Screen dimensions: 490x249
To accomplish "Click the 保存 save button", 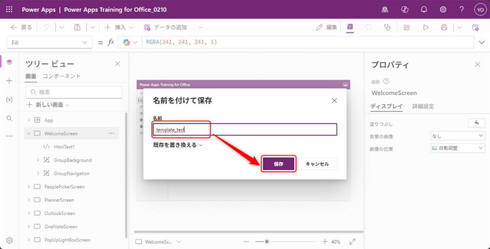I will pos(278,164).
